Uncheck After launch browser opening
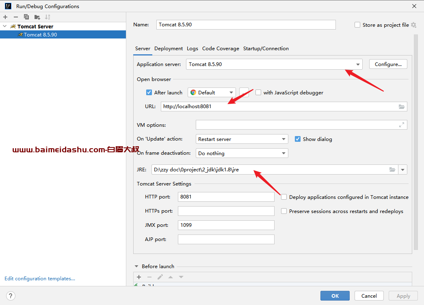The image size is (424, 305). click(x=149, y=92)
